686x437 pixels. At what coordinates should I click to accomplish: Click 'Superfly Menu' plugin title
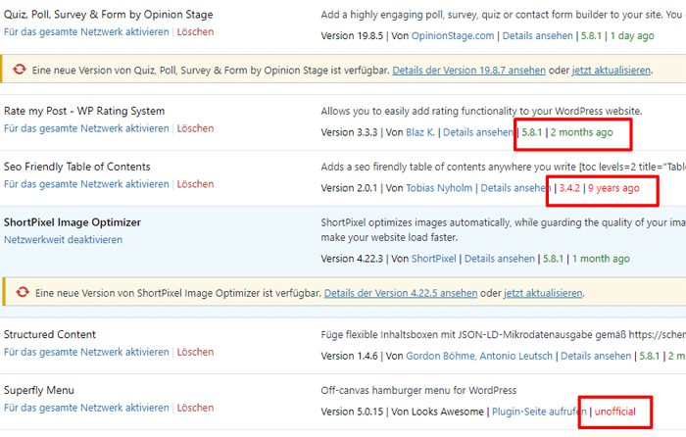(39, 390)
